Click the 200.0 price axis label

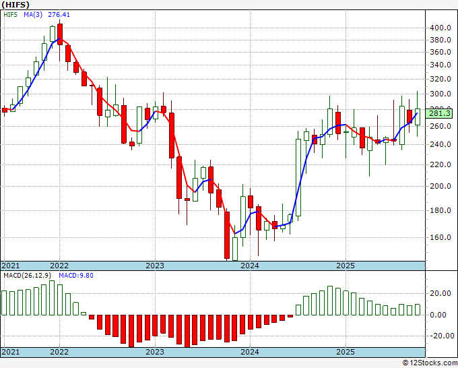tap(440, 186)
